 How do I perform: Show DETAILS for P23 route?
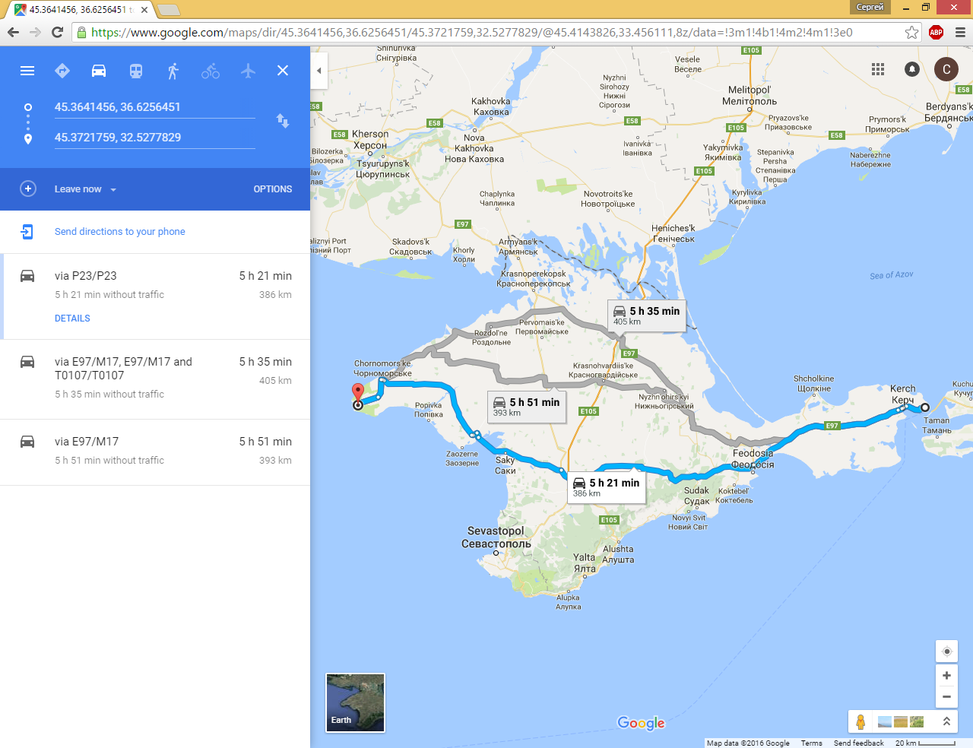click(x=72, y=319)
